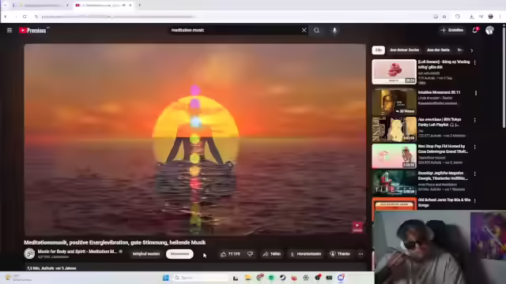Reload the page with refresh icon
The image size is (506, 284).
coord(25,17)
